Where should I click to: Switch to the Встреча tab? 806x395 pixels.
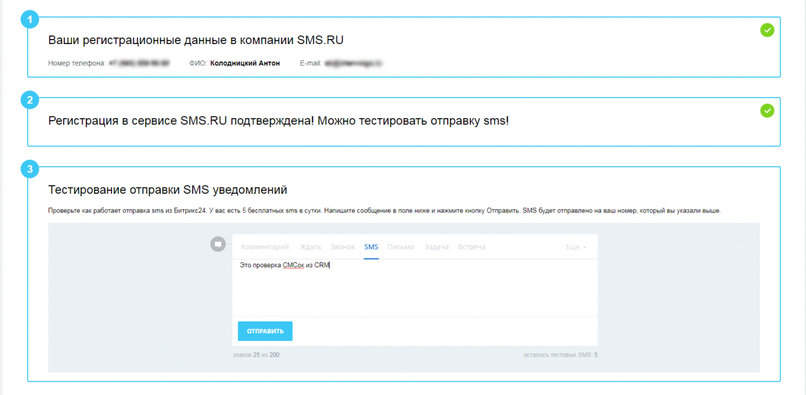click(472, 247)
